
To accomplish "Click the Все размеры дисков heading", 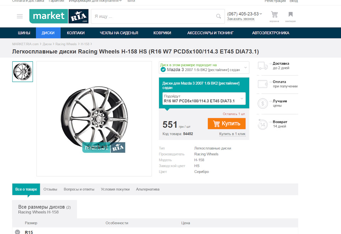I will 44,207.
